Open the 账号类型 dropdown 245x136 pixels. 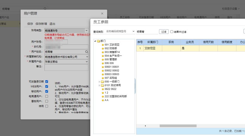click(x=87, y=30)
